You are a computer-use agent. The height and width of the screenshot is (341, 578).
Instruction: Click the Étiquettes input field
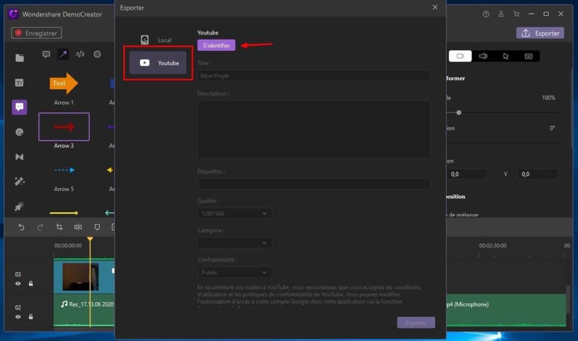pos(314,184)
